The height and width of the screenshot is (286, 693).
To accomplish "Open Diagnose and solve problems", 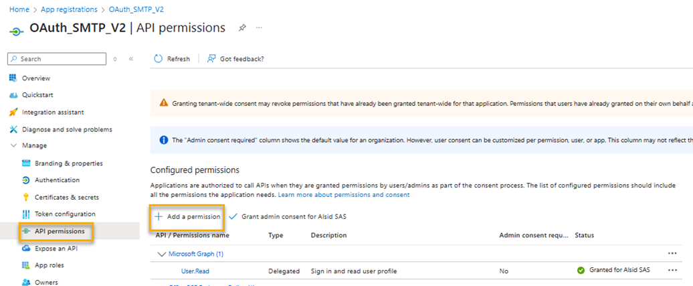I will (x=67, y=129).
